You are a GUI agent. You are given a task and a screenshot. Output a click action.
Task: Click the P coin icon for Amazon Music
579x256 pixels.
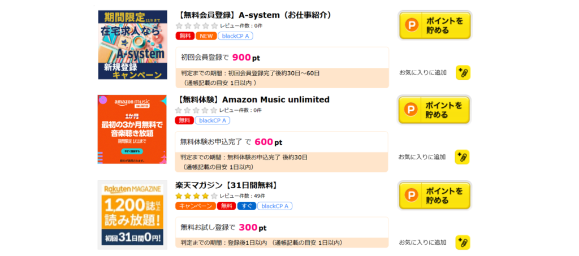(x=411, y=110)
